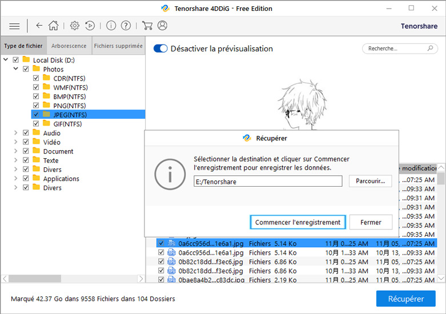Switch to Type de fichier tab

(x=23, y=46)
